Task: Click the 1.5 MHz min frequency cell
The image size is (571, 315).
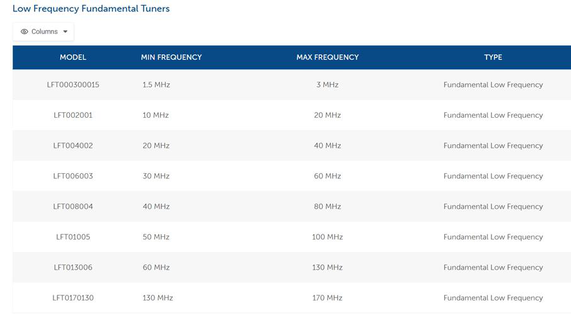Action: [156, 85]
